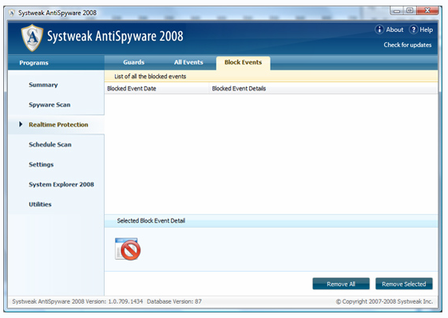448x318 pixels.
Task: Open Schedule Scan page
Action: (x=50, y=144)
